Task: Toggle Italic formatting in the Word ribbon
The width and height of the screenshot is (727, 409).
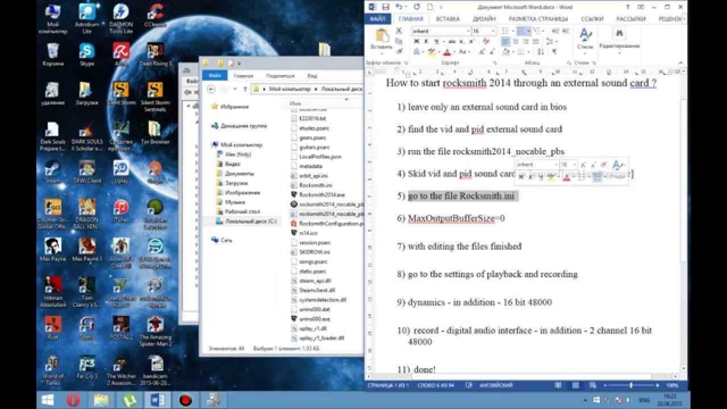Action: 426,41
